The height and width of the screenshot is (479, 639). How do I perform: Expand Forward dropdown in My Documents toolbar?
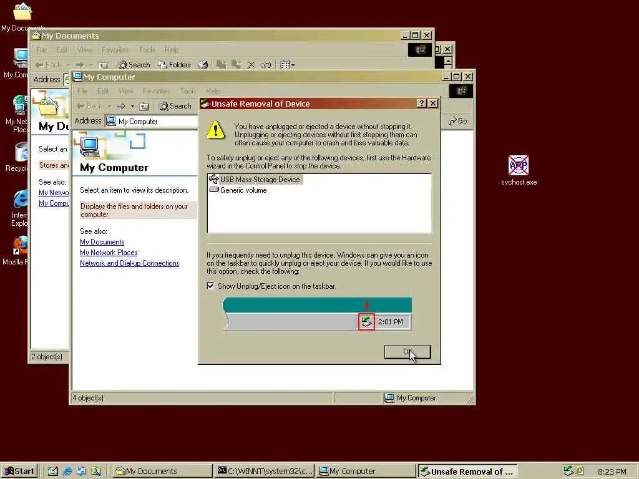[x=91, y=65]
